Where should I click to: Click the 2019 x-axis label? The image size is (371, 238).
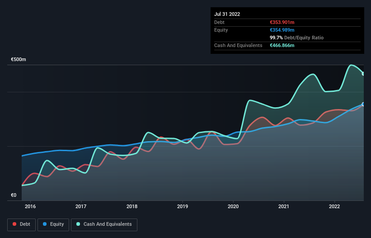[183, 206]
